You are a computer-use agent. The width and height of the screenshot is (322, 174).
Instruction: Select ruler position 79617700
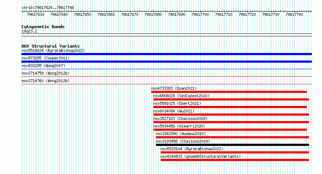200,14
